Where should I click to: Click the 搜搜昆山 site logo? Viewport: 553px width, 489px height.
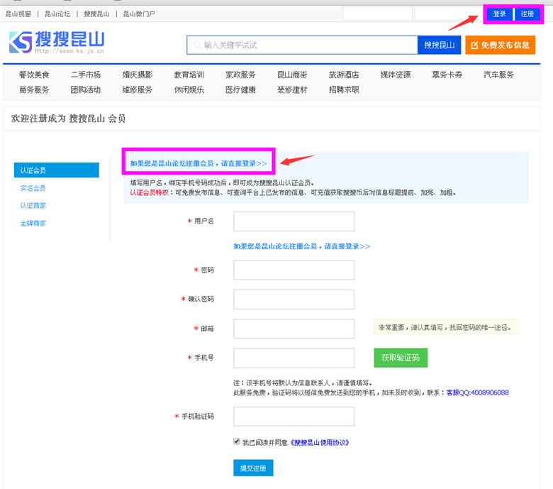(57, 42)
